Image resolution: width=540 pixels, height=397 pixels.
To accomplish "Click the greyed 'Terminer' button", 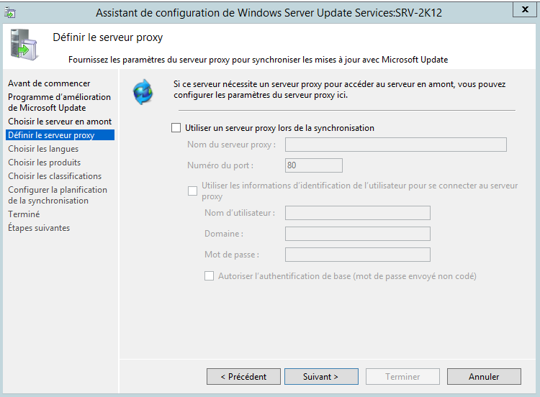I will click(x=402, y=377).
